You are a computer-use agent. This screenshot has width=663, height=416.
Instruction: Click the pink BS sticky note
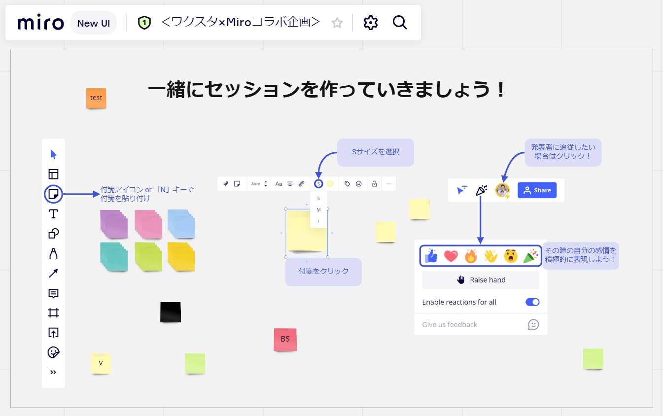click(x=285, y=340)
